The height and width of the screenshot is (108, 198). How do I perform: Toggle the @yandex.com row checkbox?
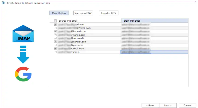click(x=55, y=42)
